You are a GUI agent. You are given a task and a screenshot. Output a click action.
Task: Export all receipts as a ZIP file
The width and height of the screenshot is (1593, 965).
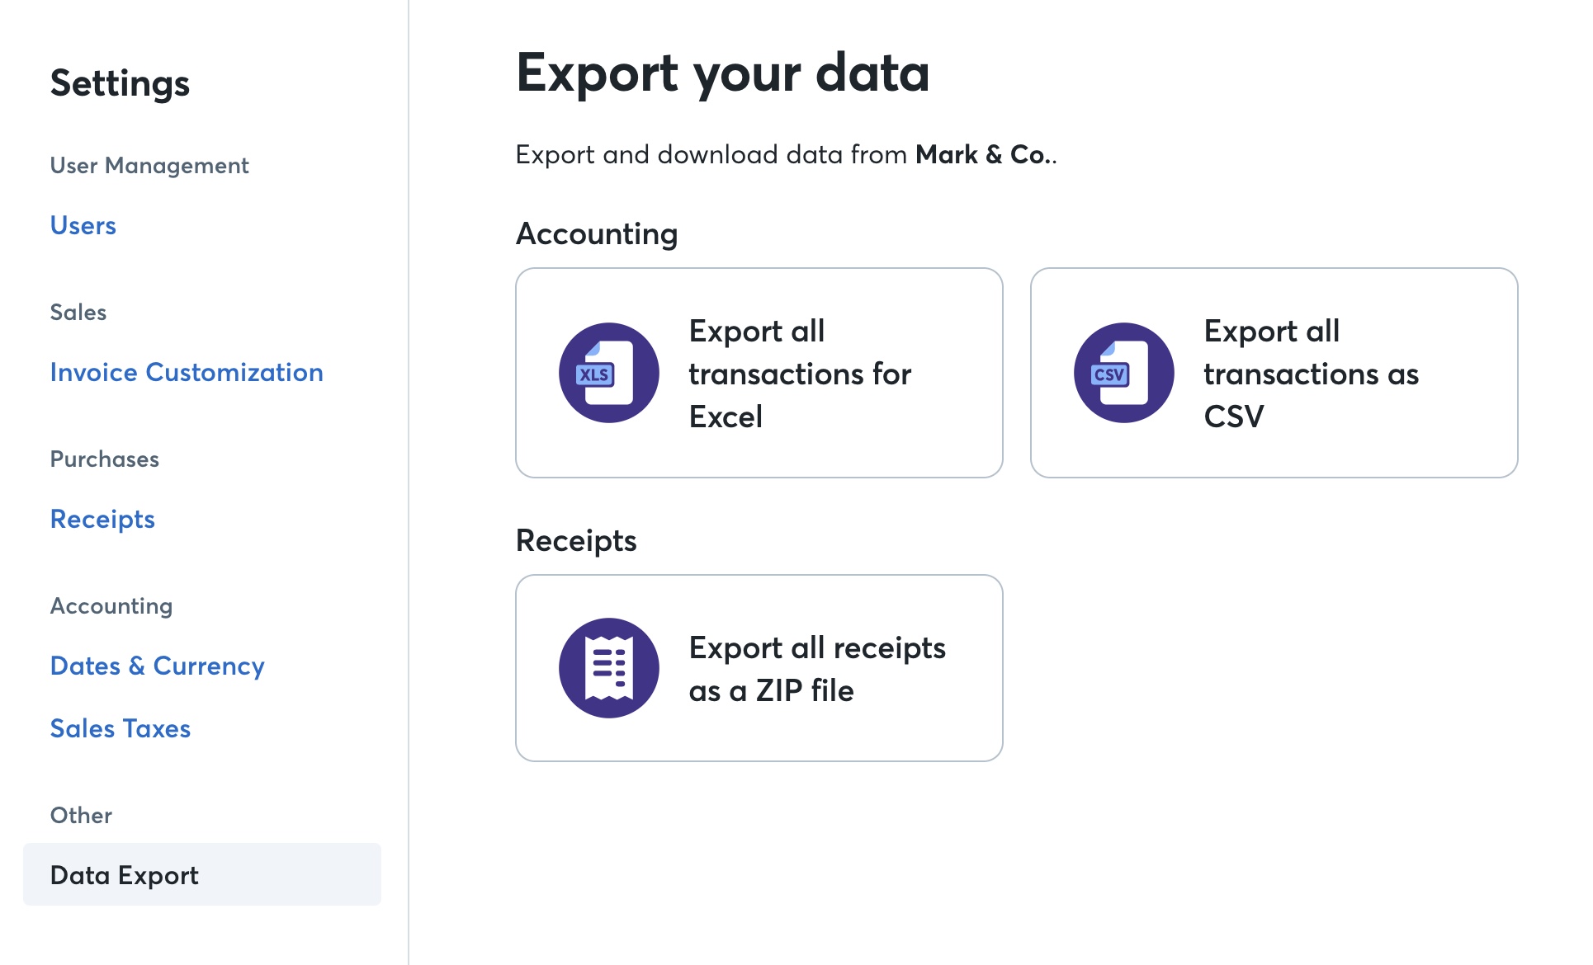(759, 668)
